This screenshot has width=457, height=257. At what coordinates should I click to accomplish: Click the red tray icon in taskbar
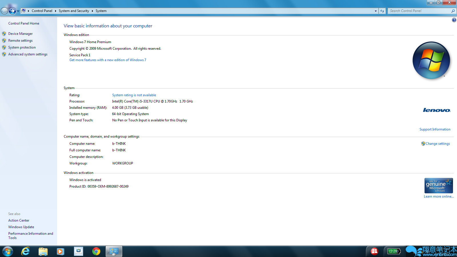click(374, 251)
